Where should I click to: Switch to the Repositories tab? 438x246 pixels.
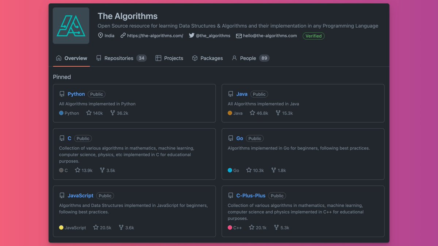click(x=121, y=58)
